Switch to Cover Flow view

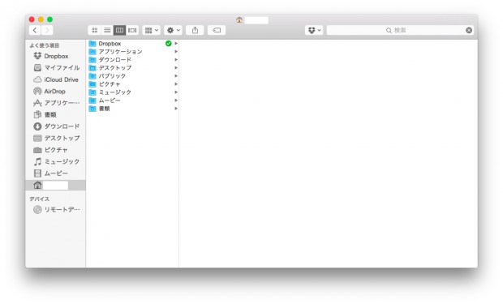[x=132, y=30]
